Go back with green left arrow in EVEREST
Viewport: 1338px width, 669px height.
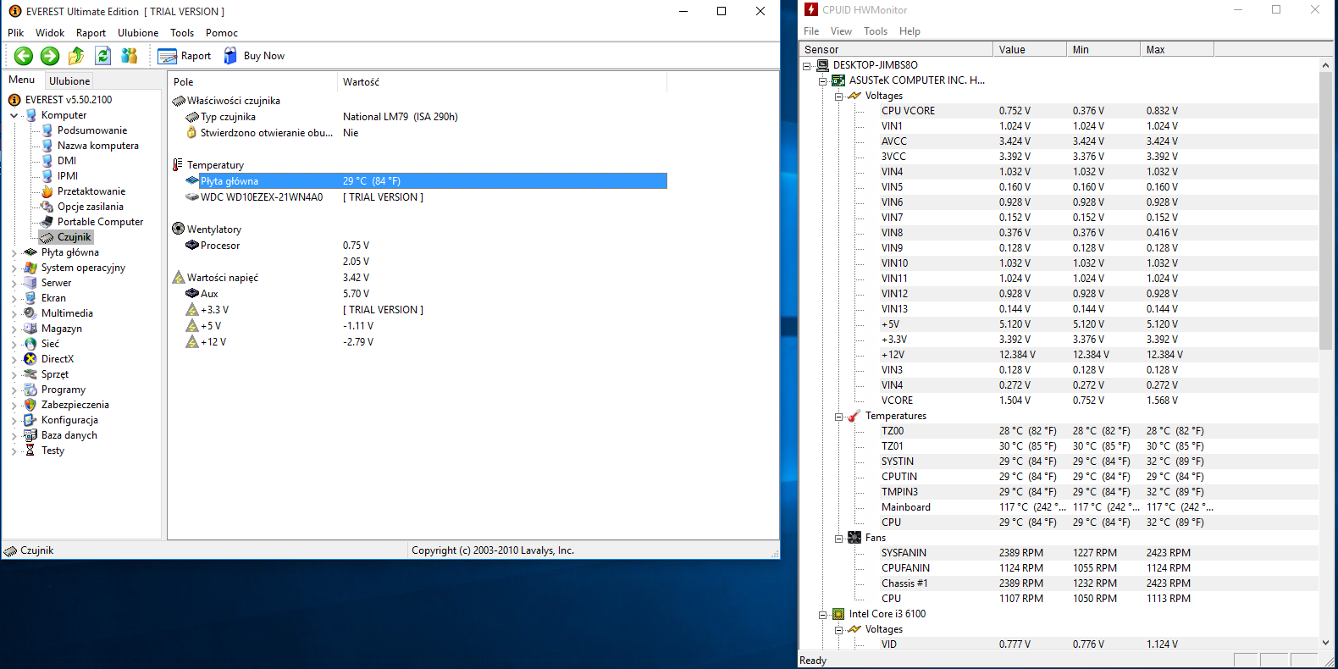pos(24,56)
